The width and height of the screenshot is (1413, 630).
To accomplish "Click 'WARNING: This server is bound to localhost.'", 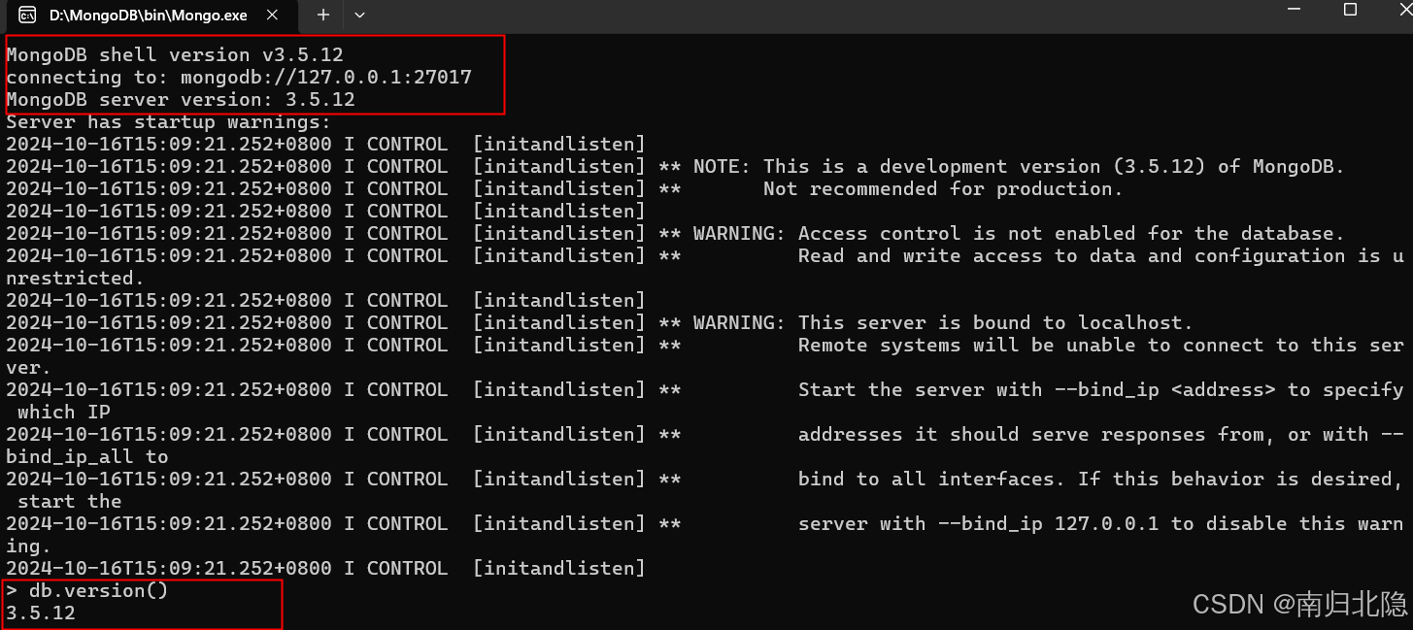I will tap(943, 322).
